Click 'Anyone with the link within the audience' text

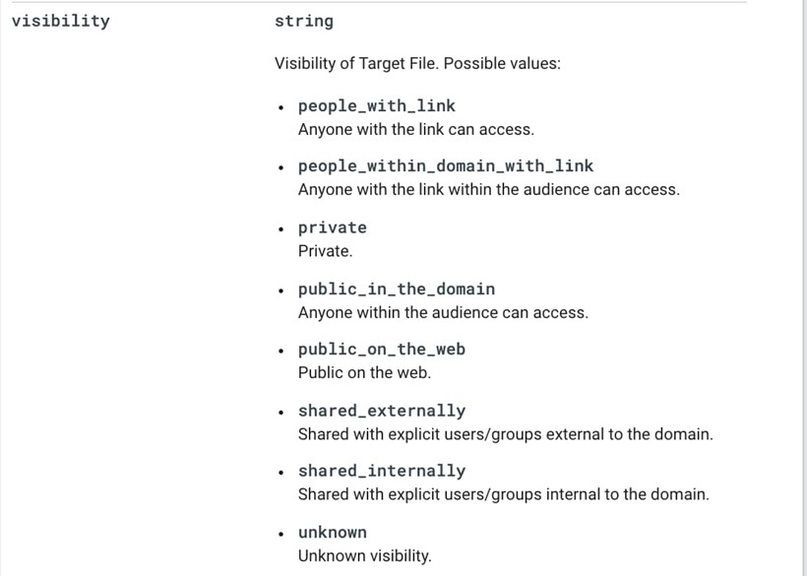point(488,190)
